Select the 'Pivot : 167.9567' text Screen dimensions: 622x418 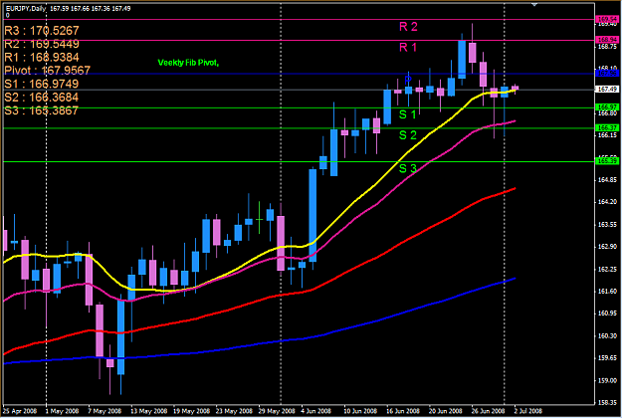click(x=47, y=71)
